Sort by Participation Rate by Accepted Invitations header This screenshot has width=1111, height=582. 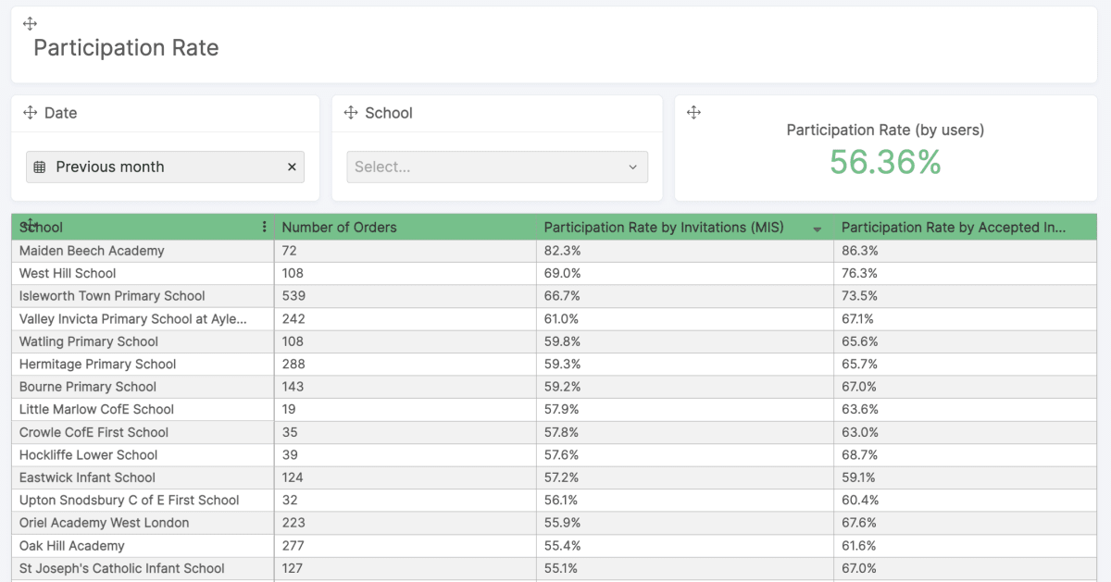tap(954, 228)
